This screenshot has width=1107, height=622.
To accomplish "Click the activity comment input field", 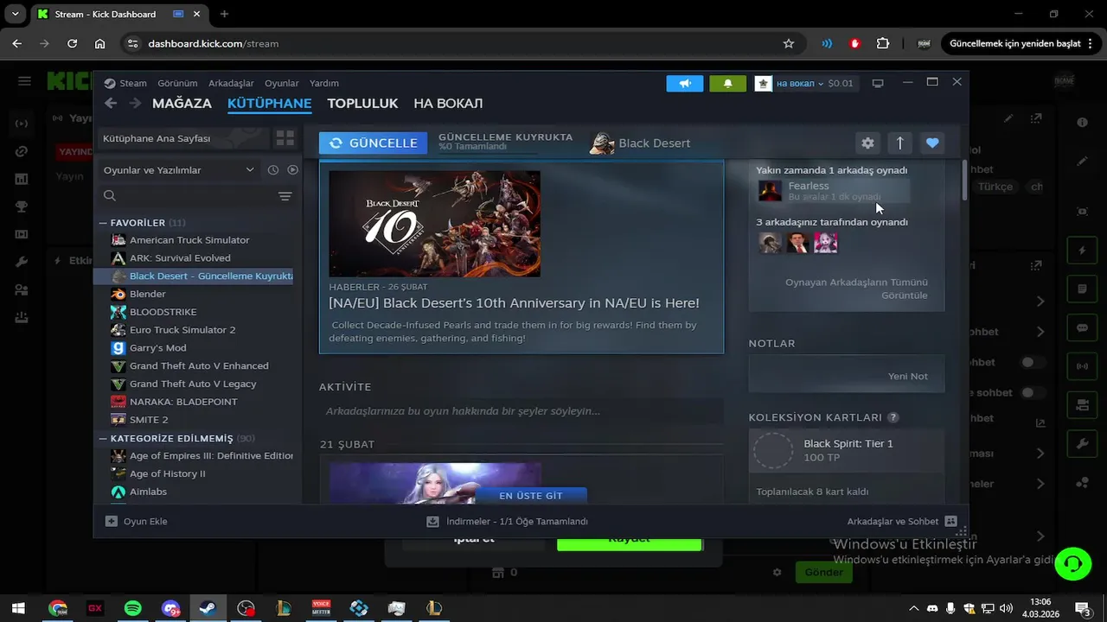I will 521,411.
